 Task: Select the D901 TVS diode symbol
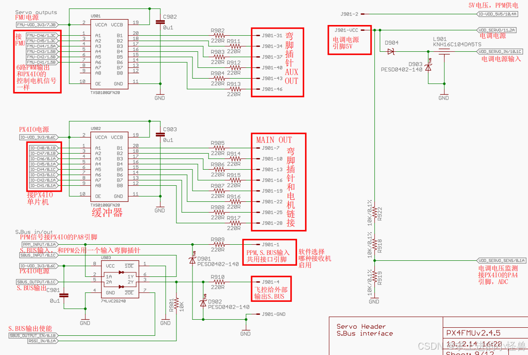[193, 260]
